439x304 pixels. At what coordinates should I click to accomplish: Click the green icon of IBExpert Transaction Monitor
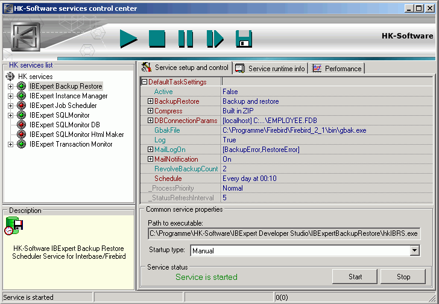point(21,144)
